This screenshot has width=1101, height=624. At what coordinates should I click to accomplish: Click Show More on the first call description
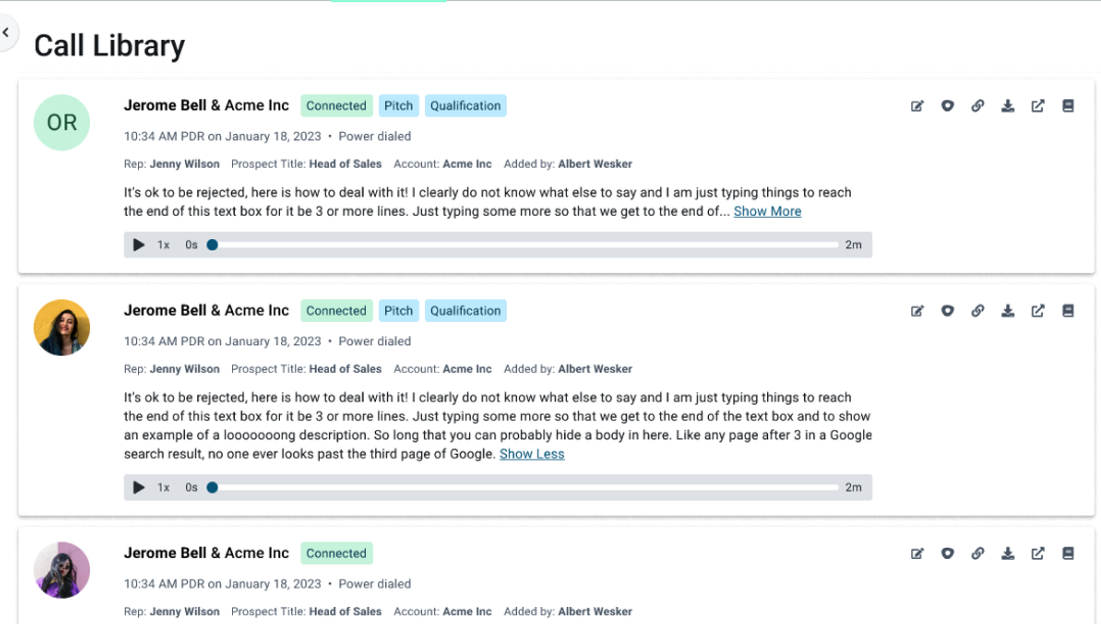767,211
